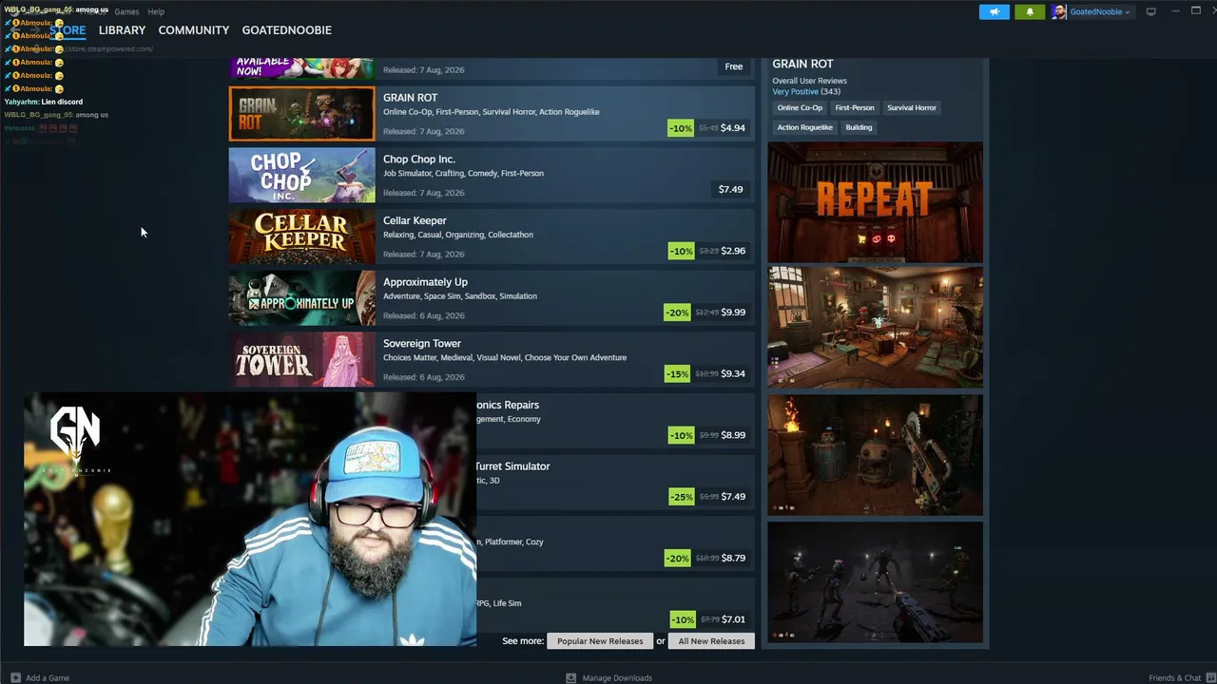Screen dimensions: 1217x684
Task: Click the Approximately Up title
Action: click(425, 282)
